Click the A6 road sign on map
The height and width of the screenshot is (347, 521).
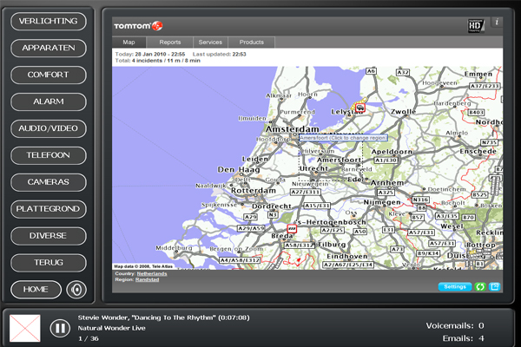371,71
